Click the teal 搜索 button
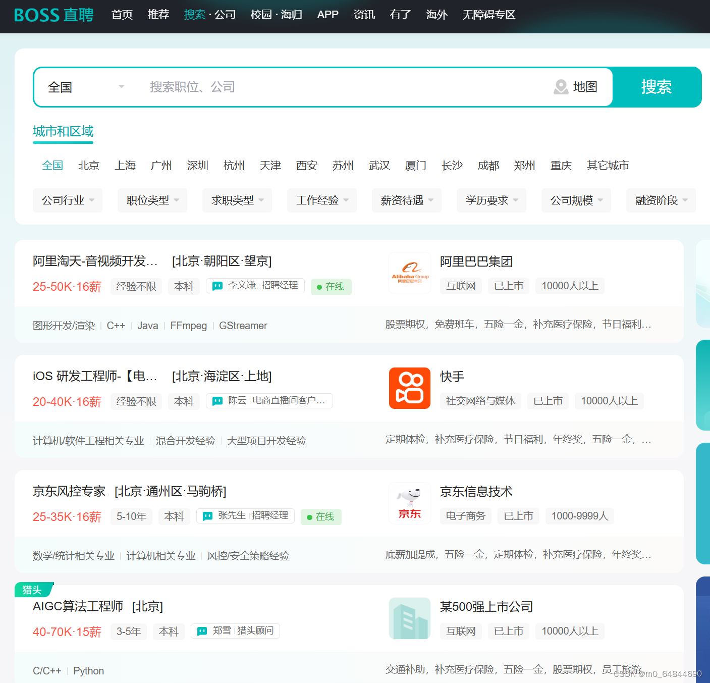 coord(657,87)
